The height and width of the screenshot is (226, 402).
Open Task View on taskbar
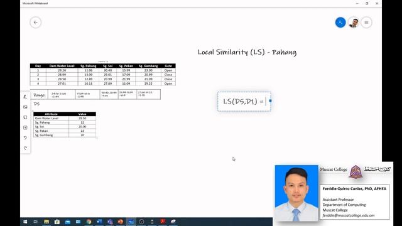coord(36,222)
